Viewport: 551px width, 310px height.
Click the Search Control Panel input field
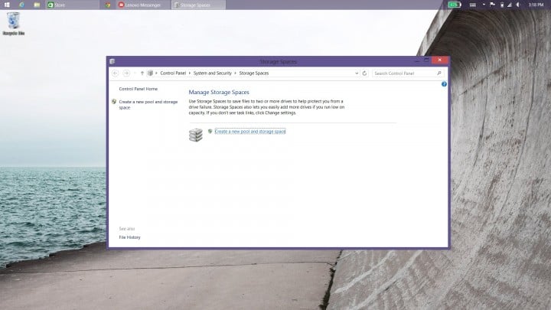tap(403, 73)
